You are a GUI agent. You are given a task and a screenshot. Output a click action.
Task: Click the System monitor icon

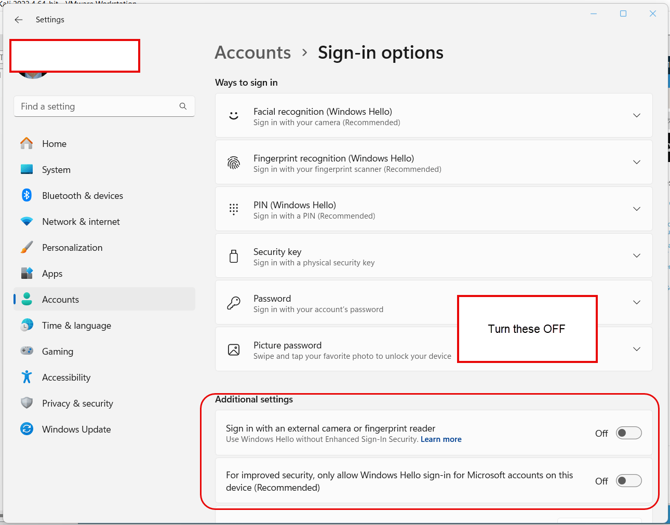click(x=26, y=169)
